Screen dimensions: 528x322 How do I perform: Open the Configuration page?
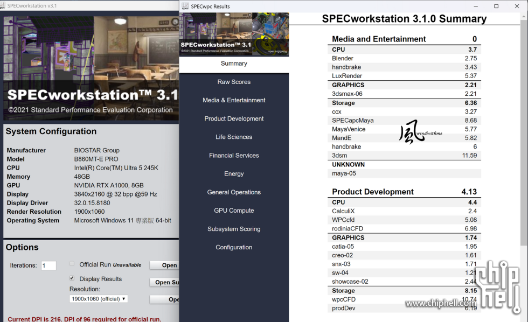pos(234,247)
